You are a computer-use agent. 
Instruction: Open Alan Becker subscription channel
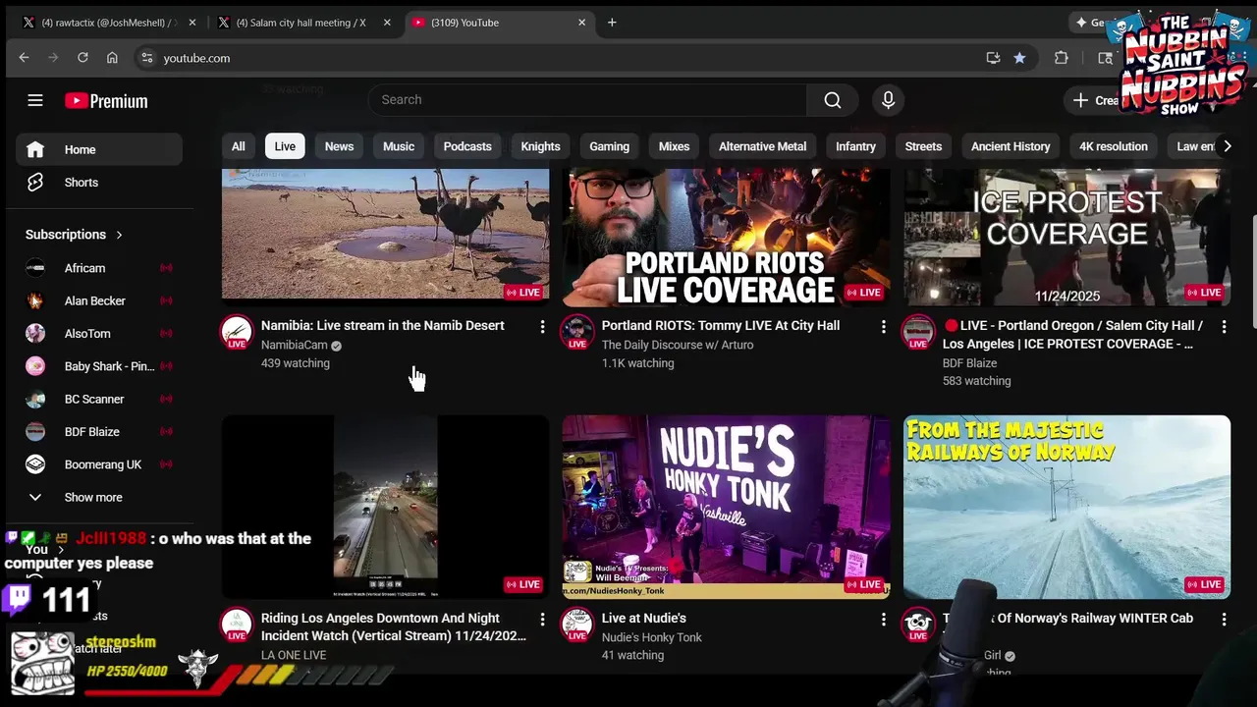point(98,300)
